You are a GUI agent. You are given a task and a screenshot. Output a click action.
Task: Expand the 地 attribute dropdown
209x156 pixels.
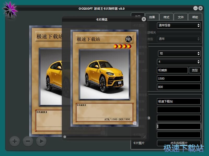[x=179, y=53]
